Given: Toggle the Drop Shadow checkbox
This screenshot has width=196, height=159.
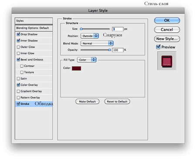Looking at the screenshot, I should (18, 34).
